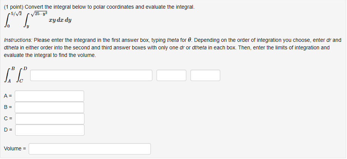Click the input field for limit B
Screen dimensions: 347x159
pos(49,107)
